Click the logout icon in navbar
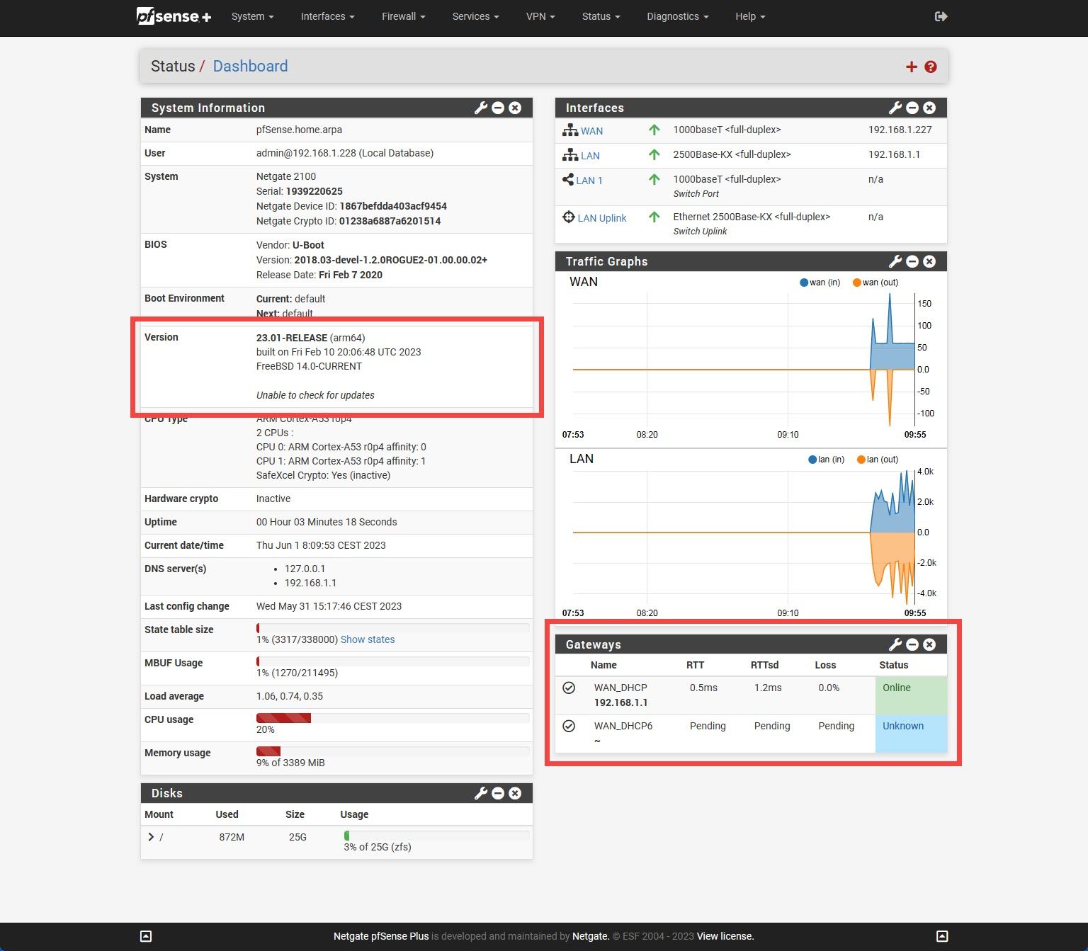This screenshot has height=951, width=1088. pos(941,16)
